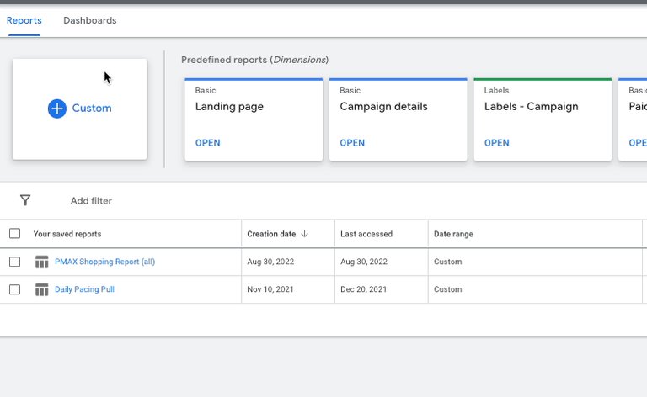
Task: Click table icon beside Daily Pacing Pull
Action: [41, 289]
